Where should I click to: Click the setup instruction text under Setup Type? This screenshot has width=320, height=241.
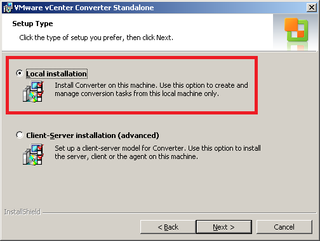[97, 38]
